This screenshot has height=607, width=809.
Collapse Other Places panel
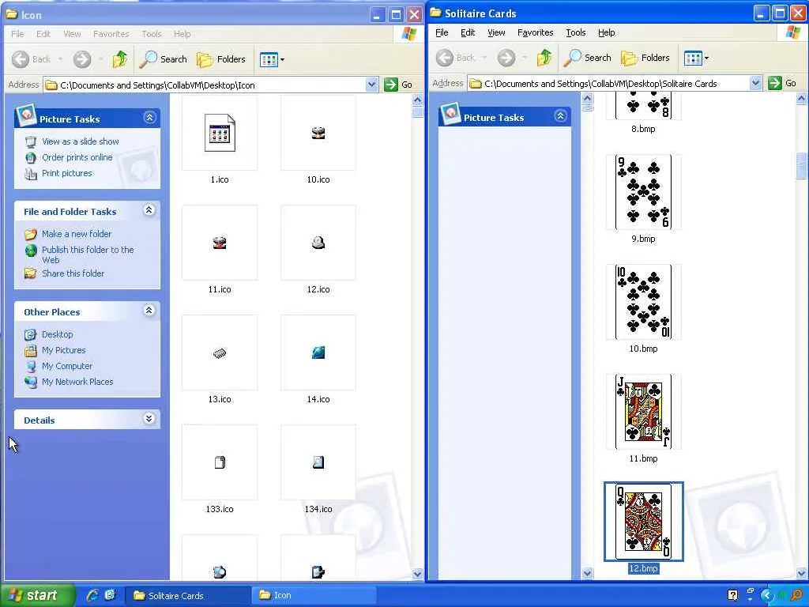coord(149,310)
